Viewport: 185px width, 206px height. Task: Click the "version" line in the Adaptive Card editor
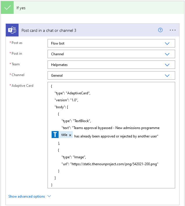pyautogui.click(x=66, y=100)
